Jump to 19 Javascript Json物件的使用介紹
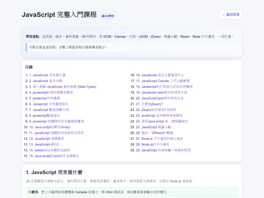Screen dimensions: 264x198 [x=162, y=92]
